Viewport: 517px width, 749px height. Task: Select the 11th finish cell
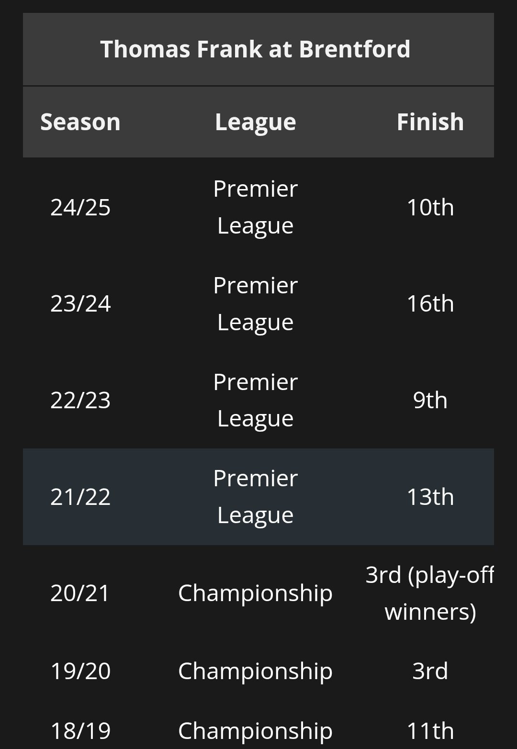click(x=430, y=731)
